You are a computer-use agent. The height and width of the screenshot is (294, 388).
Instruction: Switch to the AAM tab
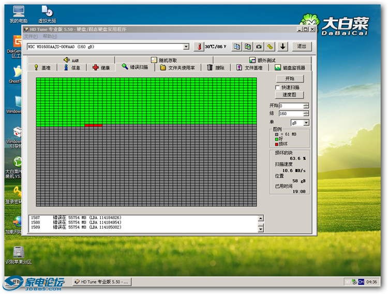coord(71,60)
